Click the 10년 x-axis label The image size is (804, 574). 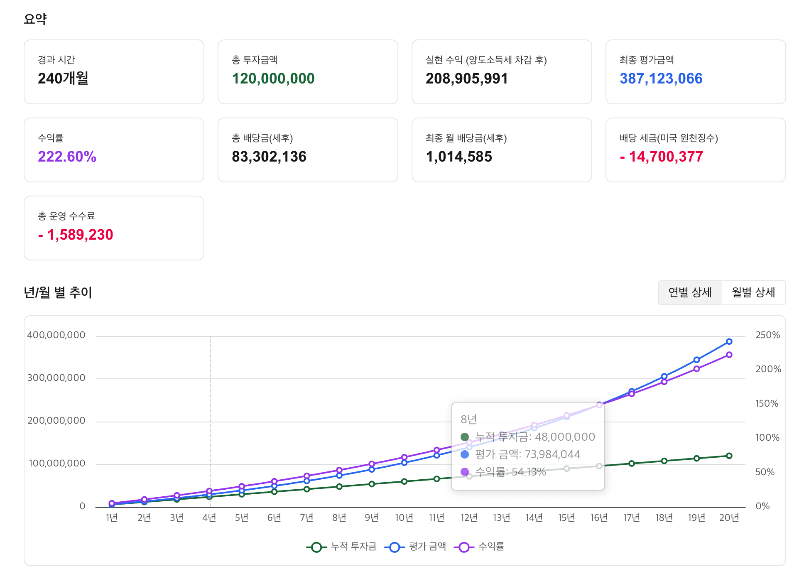pyautogui.click(x=404, y=518)
